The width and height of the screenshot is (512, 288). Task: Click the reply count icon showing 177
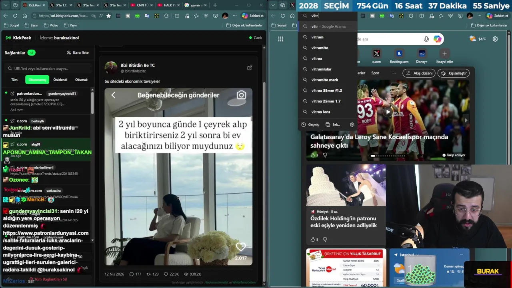tap(132, 274)
